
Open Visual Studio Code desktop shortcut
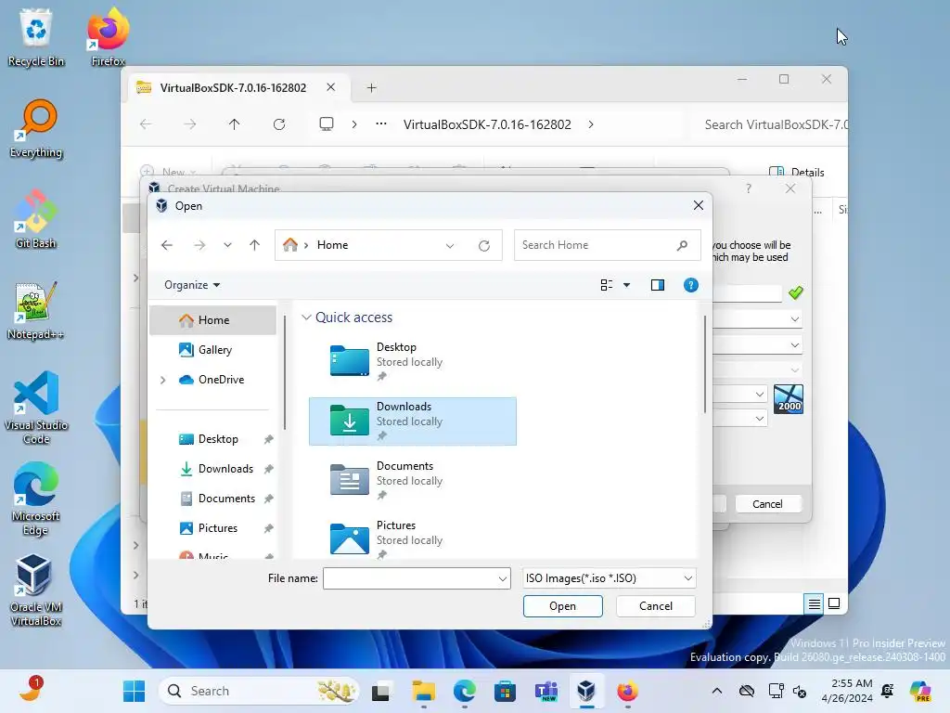[36, 408]
